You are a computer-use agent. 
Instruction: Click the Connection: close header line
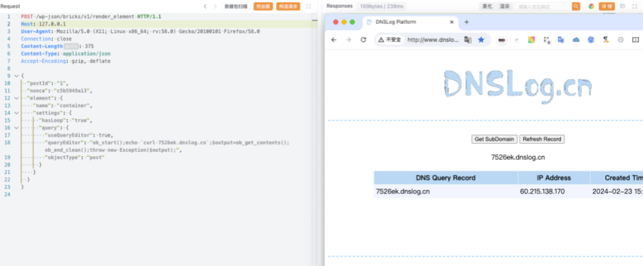(x=46, y=39)
